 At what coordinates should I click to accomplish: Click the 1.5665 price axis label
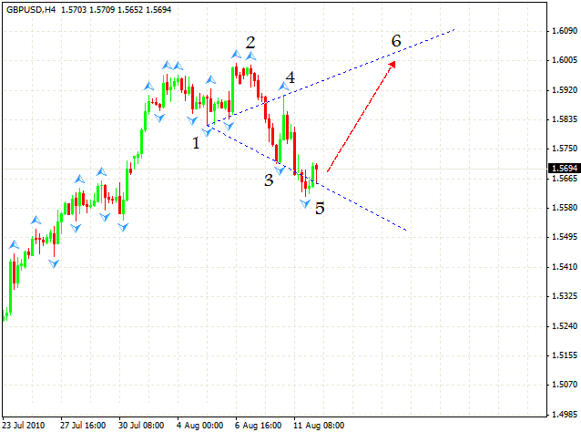tap(565, 179)
